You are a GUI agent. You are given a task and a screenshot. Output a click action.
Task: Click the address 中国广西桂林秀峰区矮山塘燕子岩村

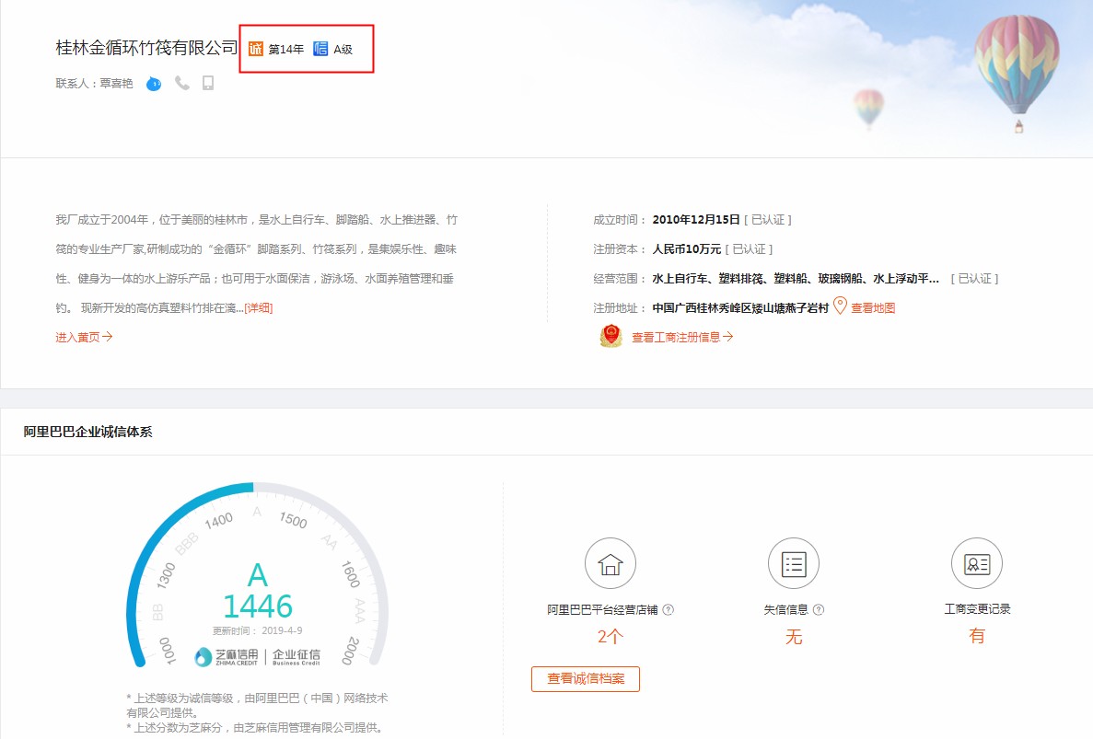740,308
